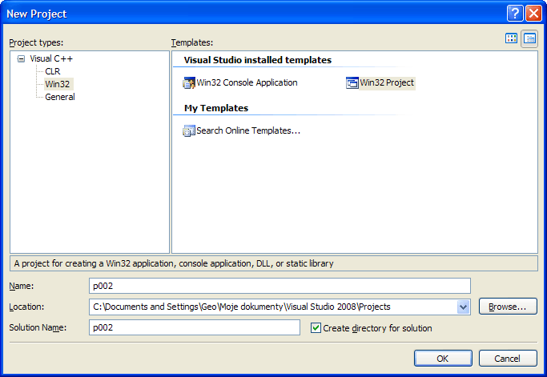Select CLR project type
The height and width of the screenshot is (377, 547).
pyautogui.click(x=52, y=71)
